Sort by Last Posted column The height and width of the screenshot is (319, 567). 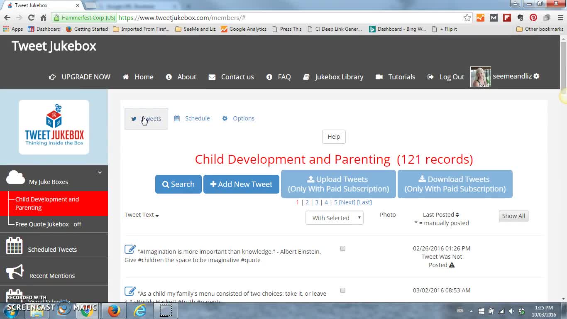pyautogui.click(x=441, y=215)
